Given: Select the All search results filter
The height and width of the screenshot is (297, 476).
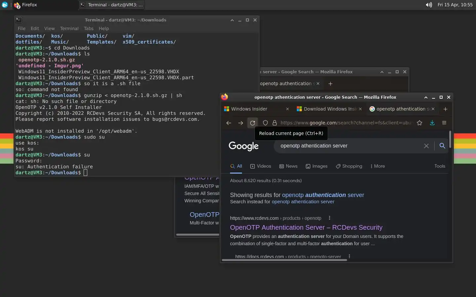Looking at the screenshot, I should [x=236, y=166].
